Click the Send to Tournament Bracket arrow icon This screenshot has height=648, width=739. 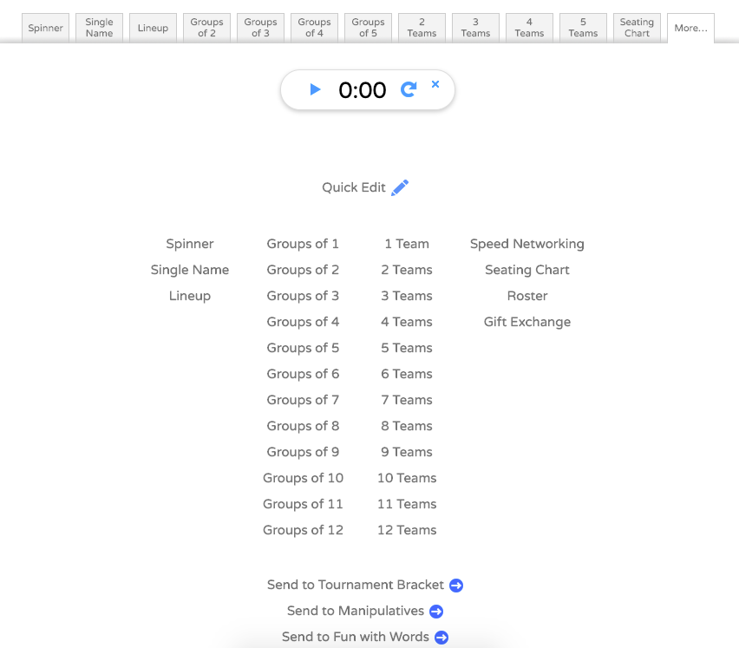coord(456,585)
